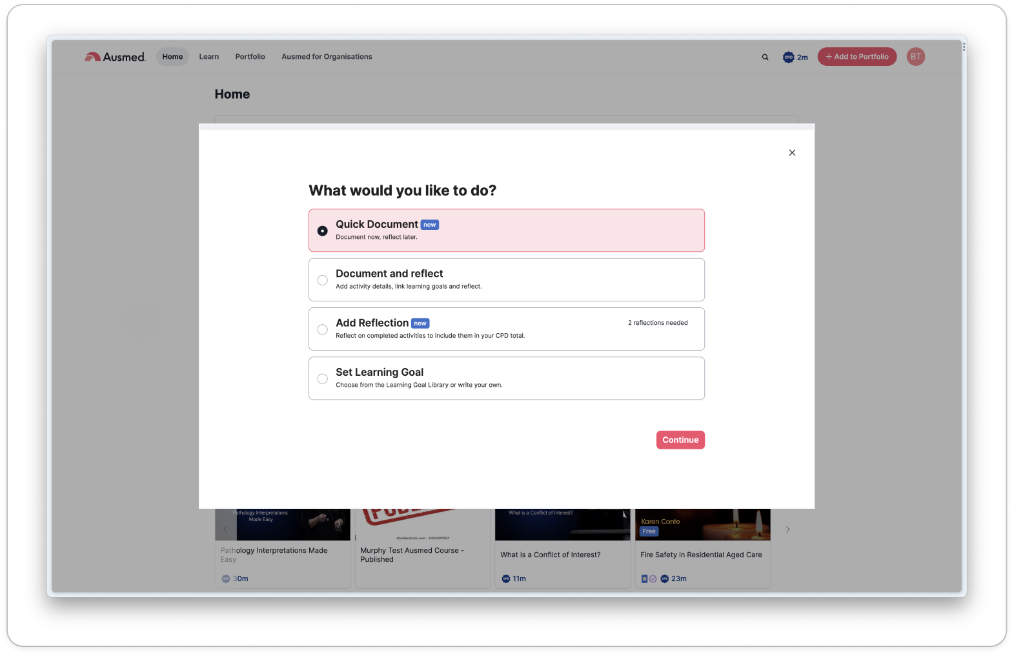This screenshot has height=656, width=1014.
Task: Open the BT user avatar
Action: click(915, 57)
